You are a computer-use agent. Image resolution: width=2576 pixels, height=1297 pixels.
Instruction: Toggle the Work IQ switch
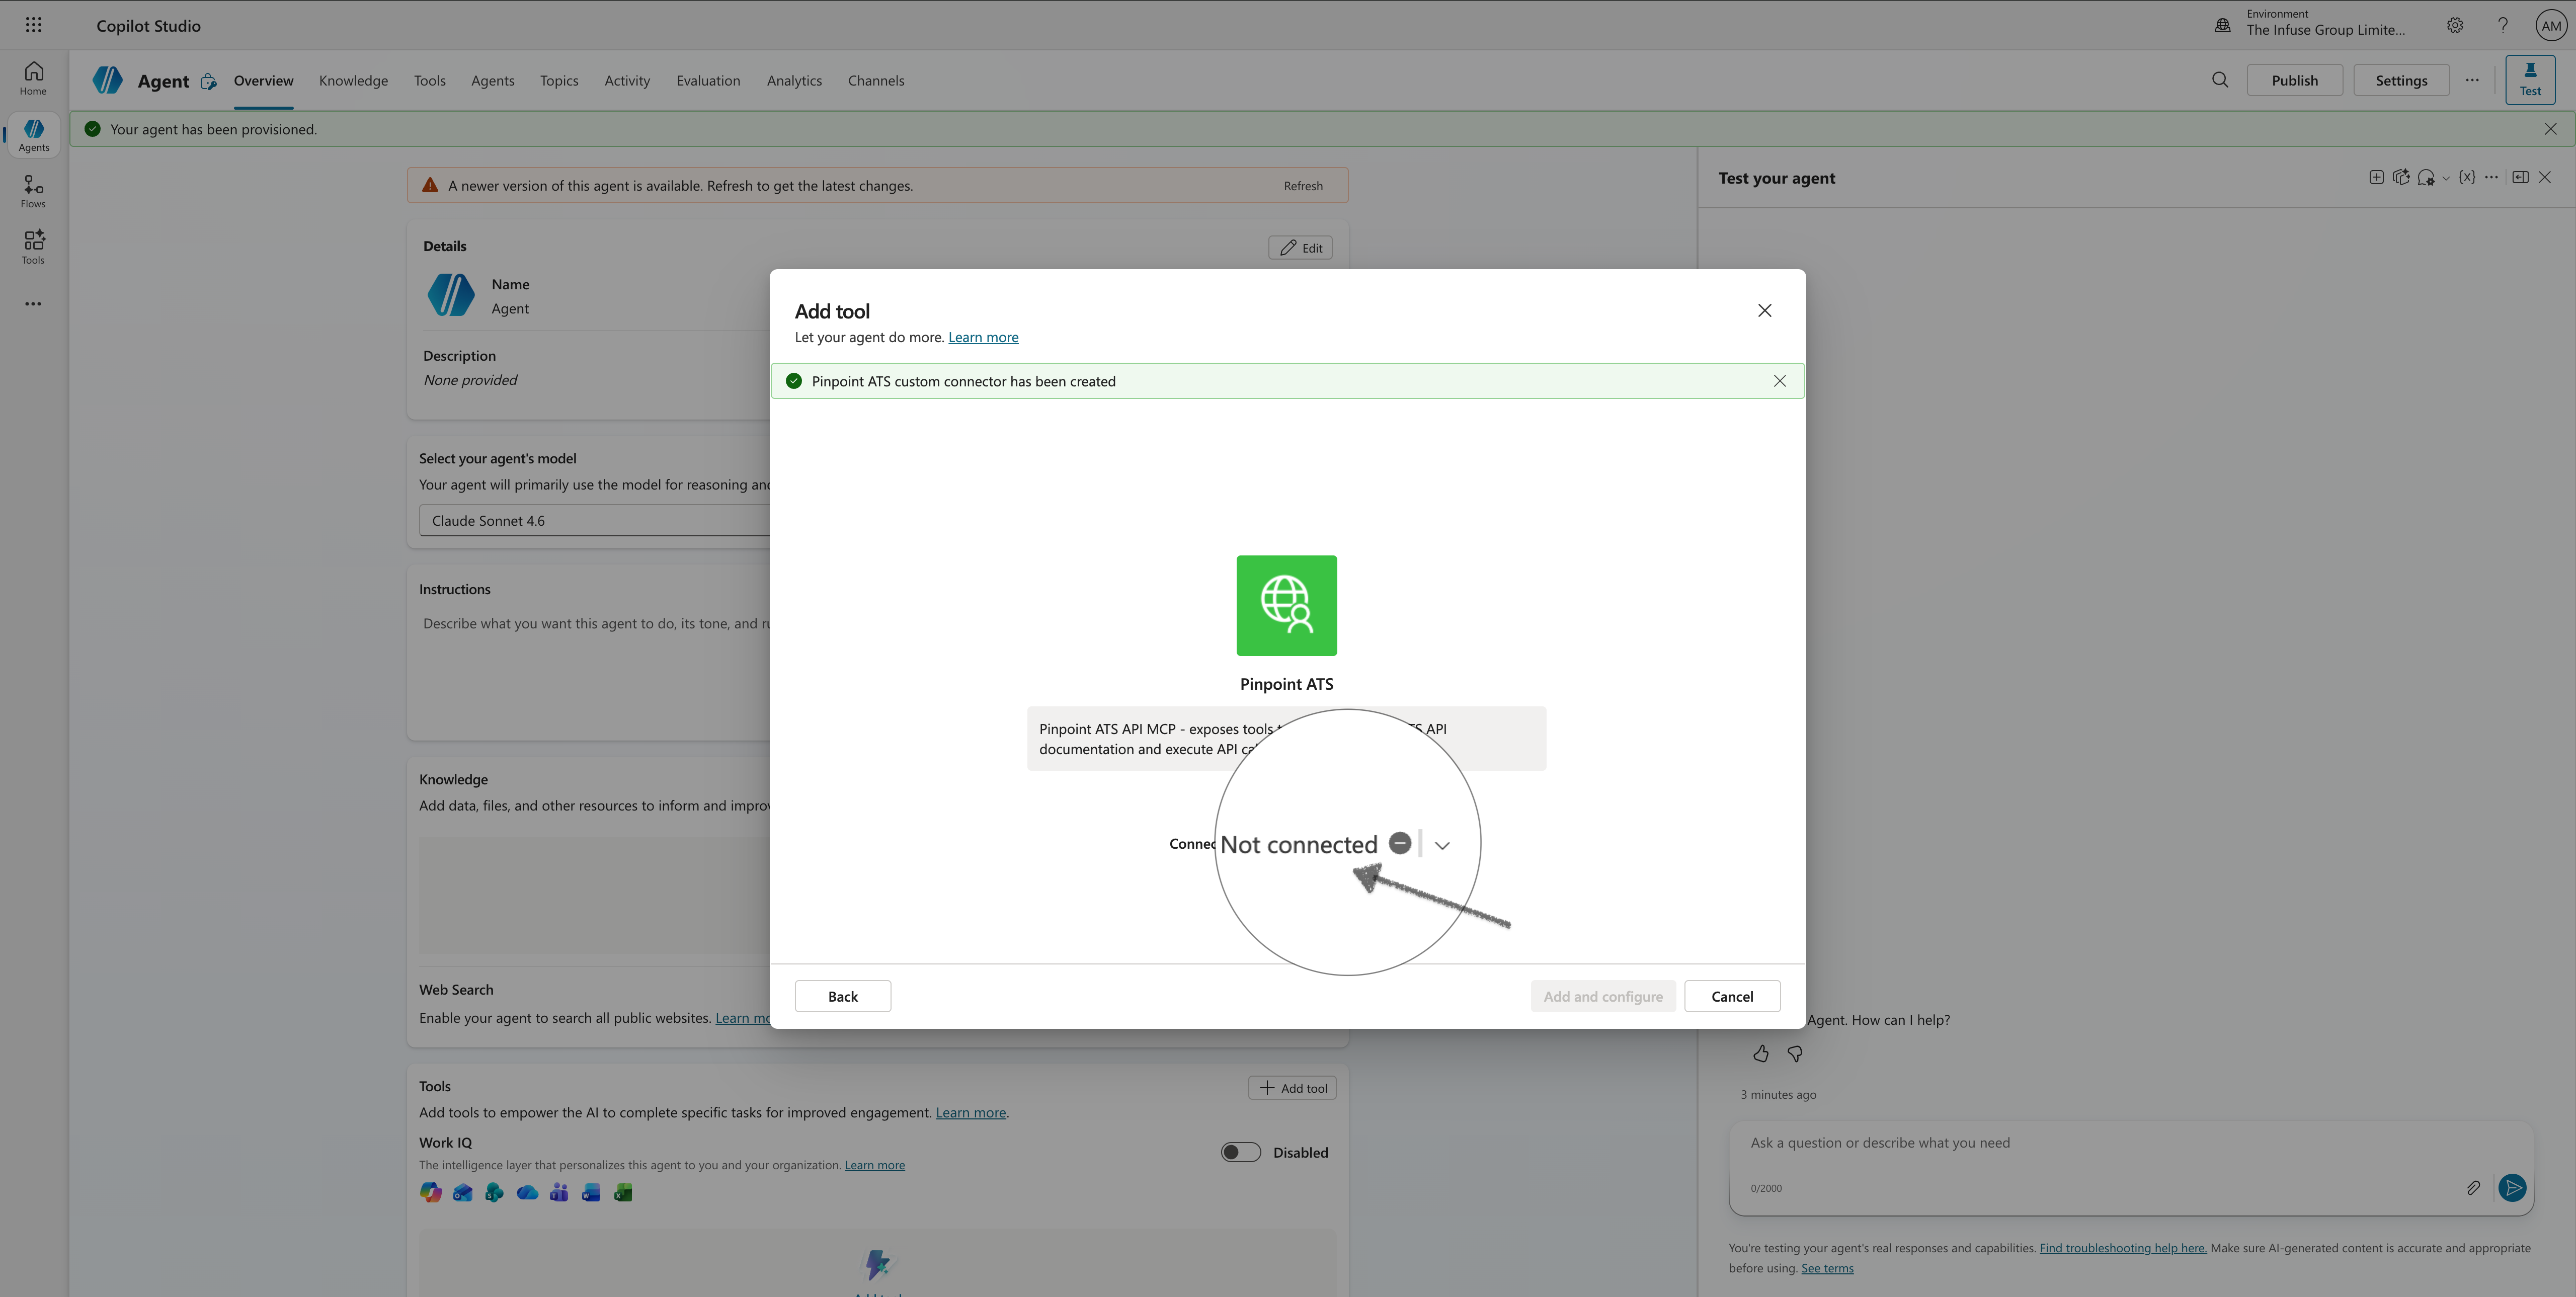pos(1240,1152)
